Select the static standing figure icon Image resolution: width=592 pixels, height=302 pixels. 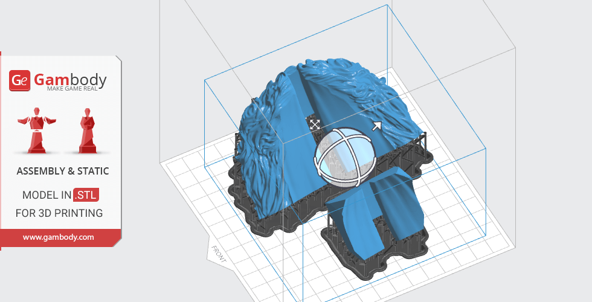click(86, 130)
